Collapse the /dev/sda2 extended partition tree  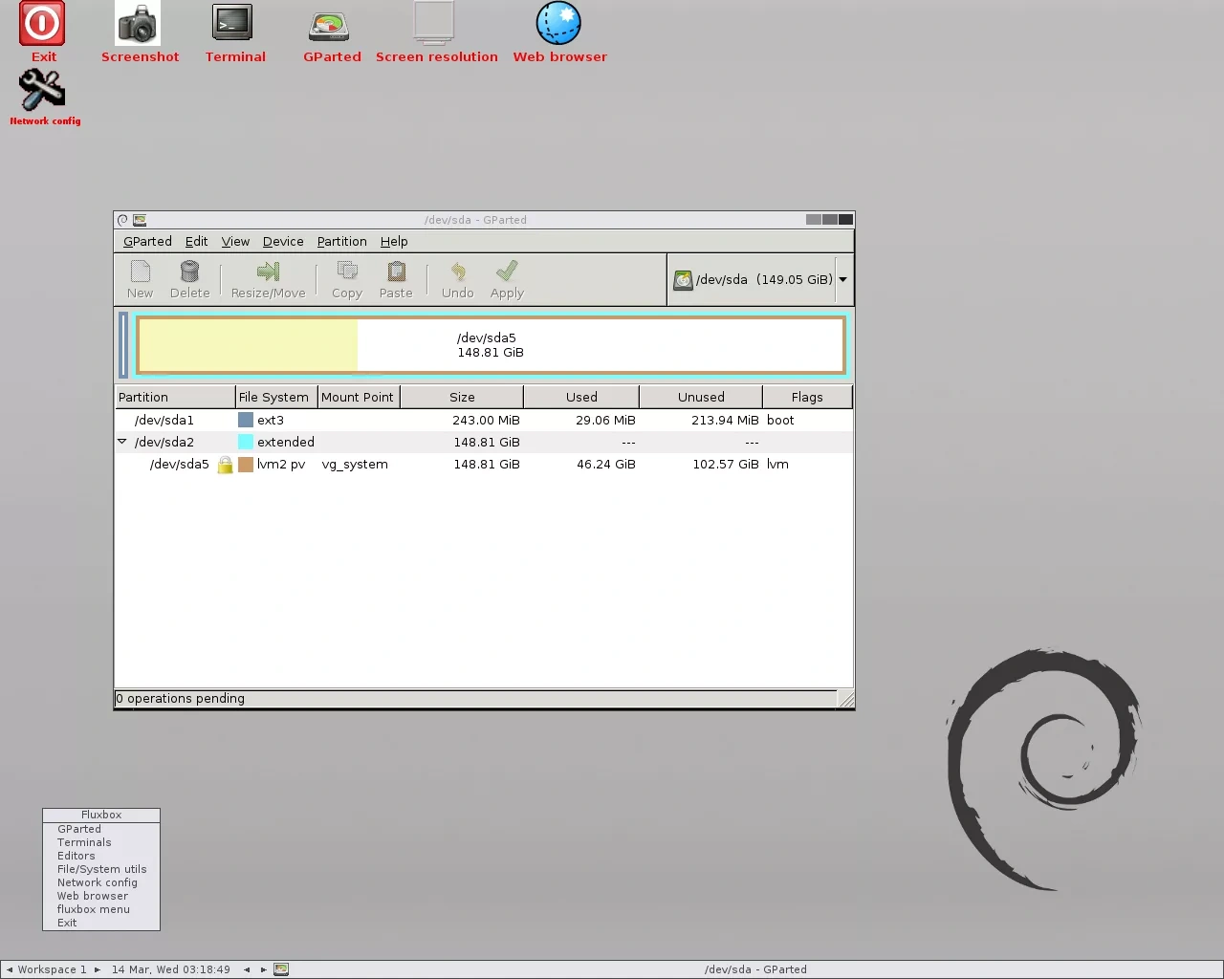(x=122, y=442)
